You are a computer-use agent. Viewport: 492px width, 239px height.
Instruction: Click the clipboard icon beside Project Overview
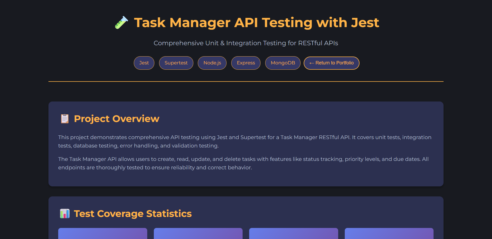(64, 119)
